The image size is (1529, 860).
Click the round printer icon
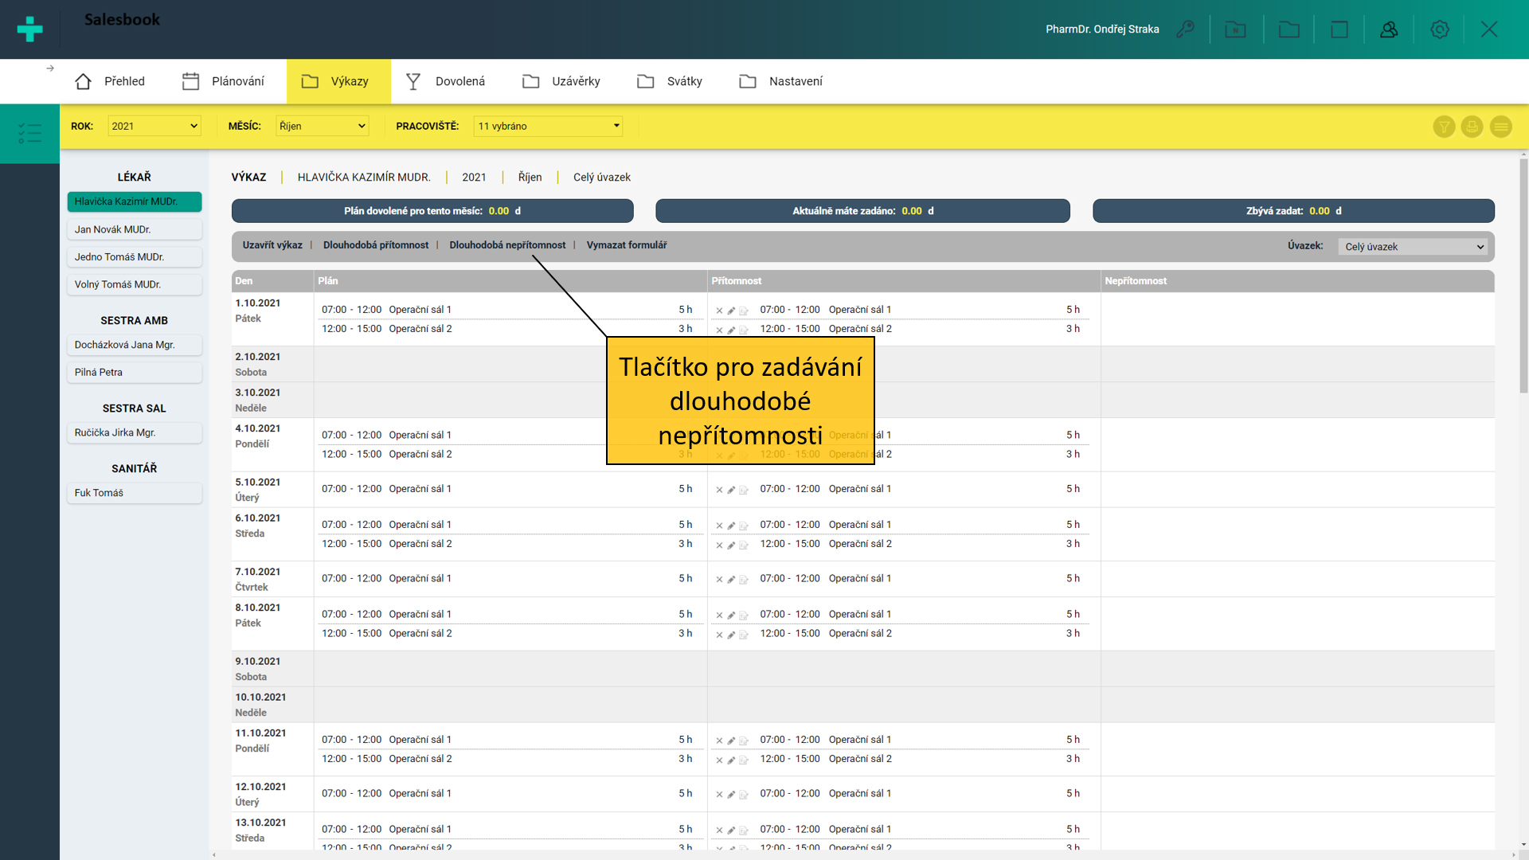pyautogui.click(x=1472, y=127)
